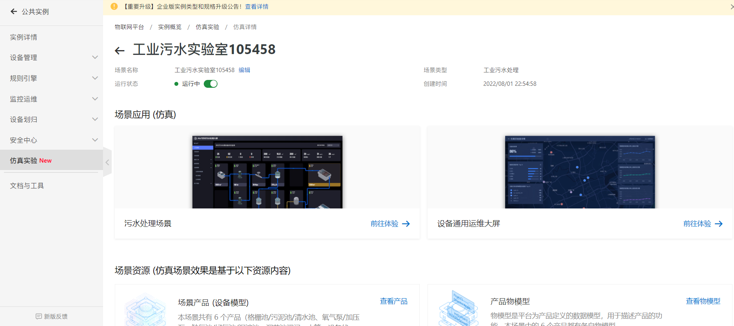Dismiss the upgrade announcement banner
Image resolution: width=734 pixels, height=326 pixels.
coord(731,7)
